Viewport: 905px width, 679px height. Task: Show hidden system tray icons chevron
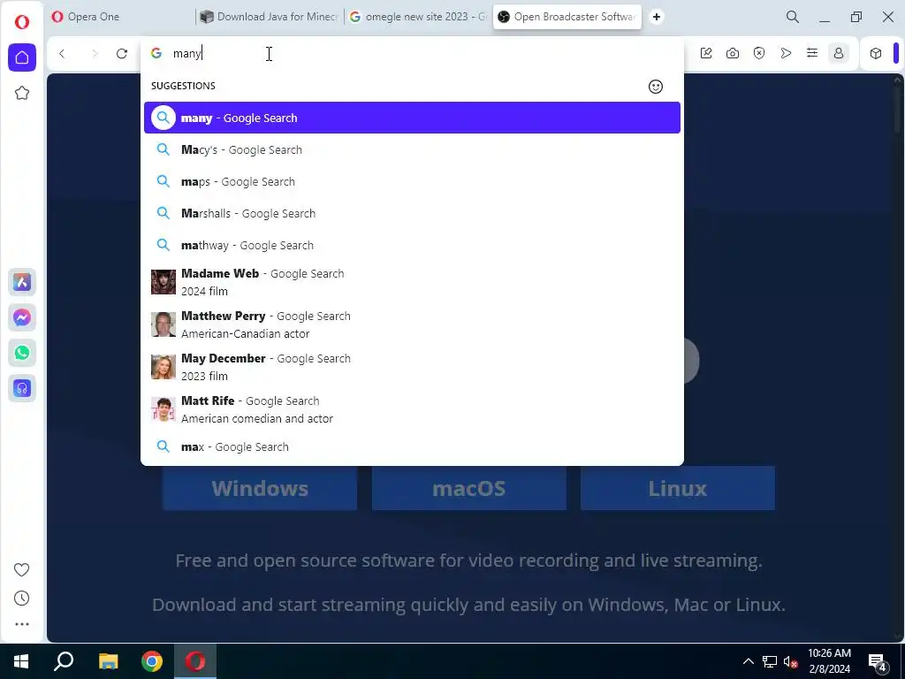pos(748,661)
